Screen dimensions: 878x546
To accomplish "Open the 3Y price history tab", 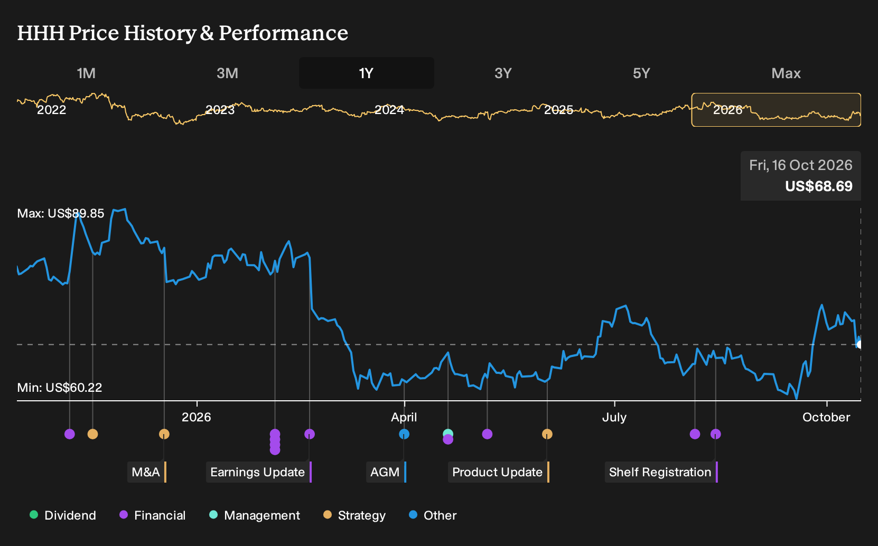I will (x=503, y=73).
